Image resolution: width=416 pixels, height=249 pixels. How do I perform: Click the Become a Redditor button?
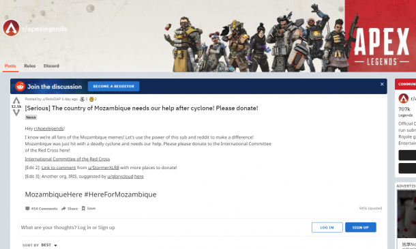coord(114,86)
